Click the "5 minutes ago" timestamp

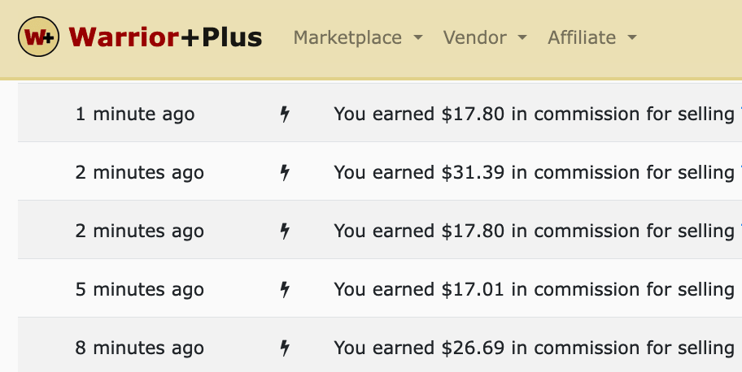tap(140, 289)
